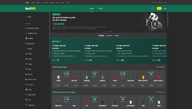This screenshot has height=109, width=192.
Task: Click the Log In button
Action: point(164,8)
